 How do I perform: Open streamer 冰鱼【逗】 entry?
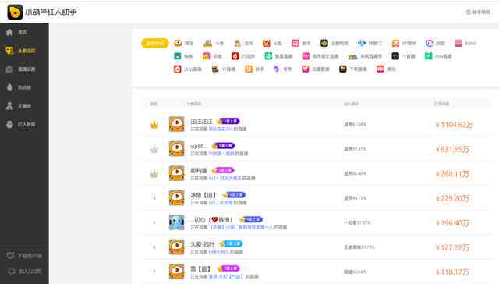click(203, 195)
